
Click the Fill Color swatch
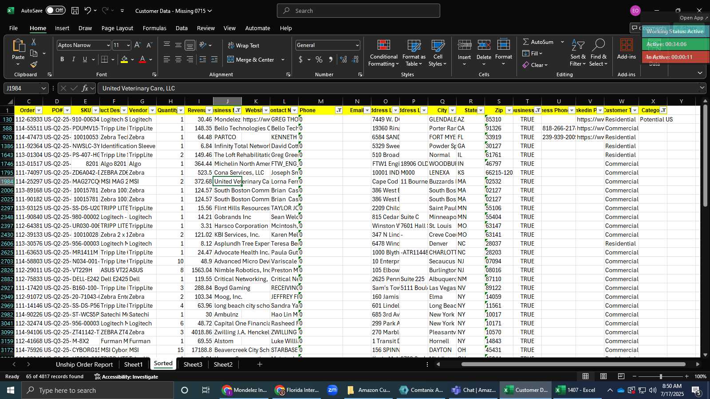[x=124, y=59]
